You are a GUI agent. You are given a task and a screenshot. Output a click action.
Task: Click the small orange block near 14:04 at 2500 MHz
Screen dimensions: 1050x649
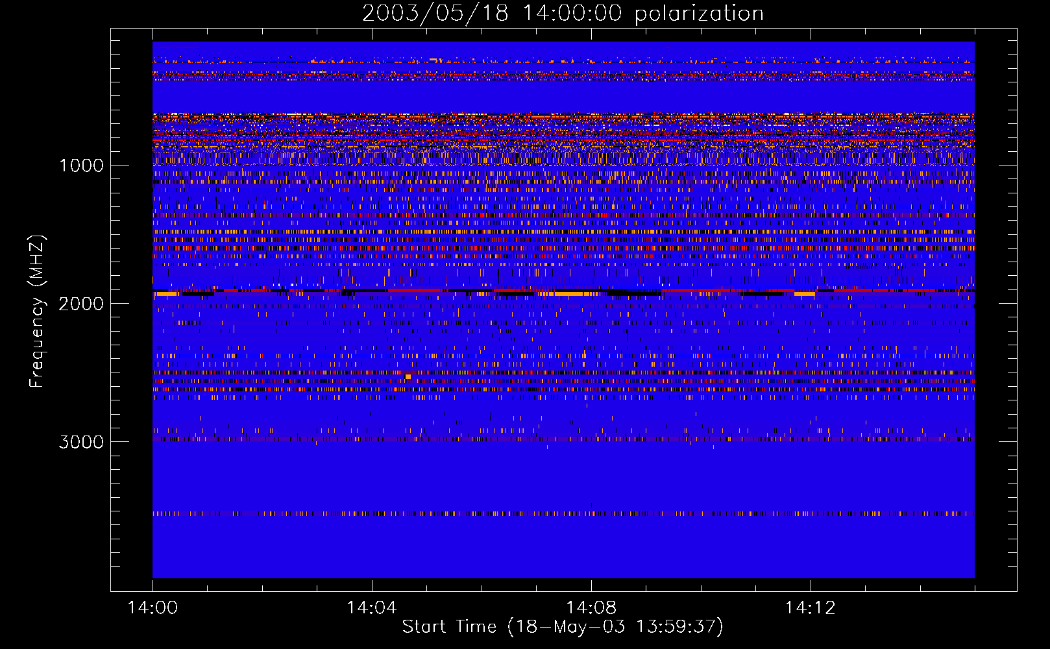point(408,376)
